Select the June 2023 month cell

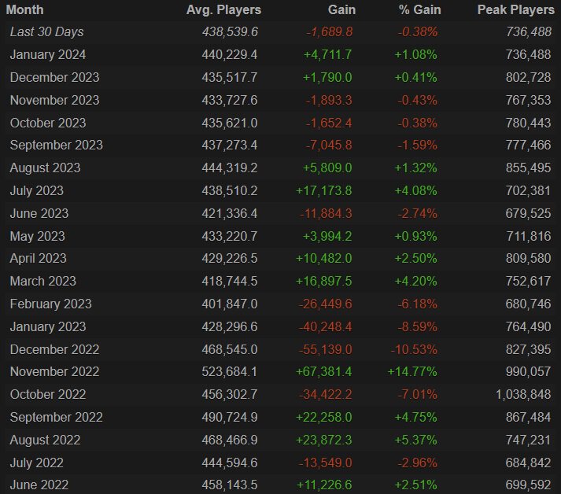(x=39, y=213)
